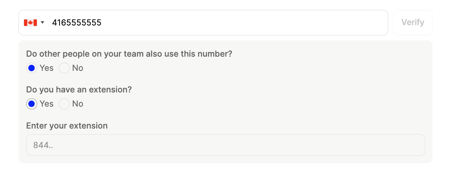The width and height of the screenshot is (453, 170).
Task: Click into the phone number field
Action: click(x=212, y=23)
